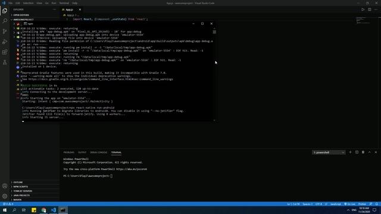Click the Split Editor icon
381x214 pixels.
pos(369,10)
